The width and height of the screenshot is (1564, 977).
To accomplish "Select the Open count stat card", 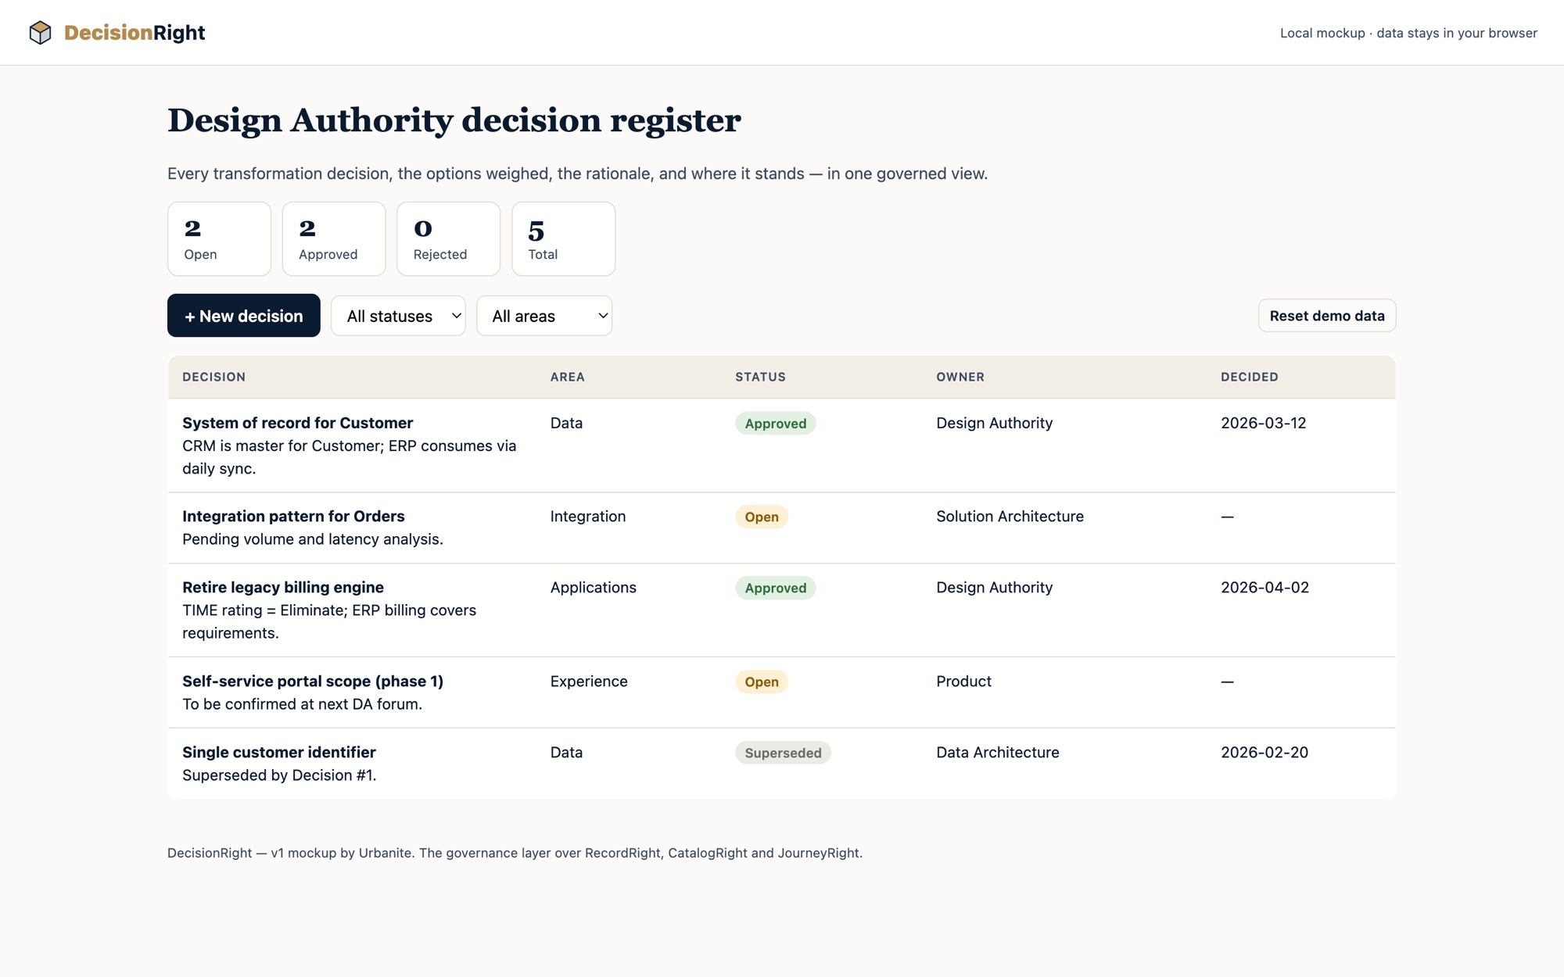I will coord(219,238).
